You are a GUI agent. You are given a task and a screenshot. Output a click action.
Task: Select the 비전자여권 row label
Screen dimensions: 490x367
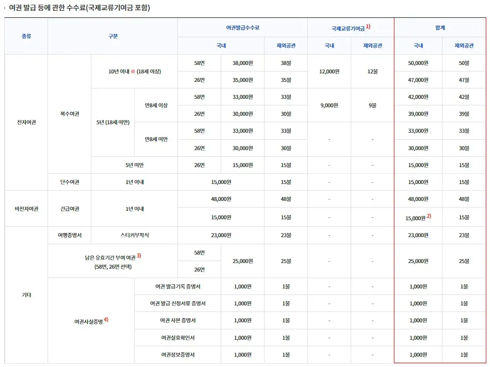coord(26,207)
